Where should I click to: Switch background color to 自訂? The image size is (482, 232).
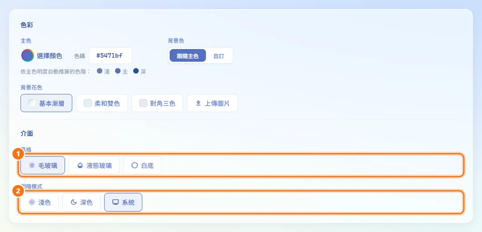coord(219,56)
